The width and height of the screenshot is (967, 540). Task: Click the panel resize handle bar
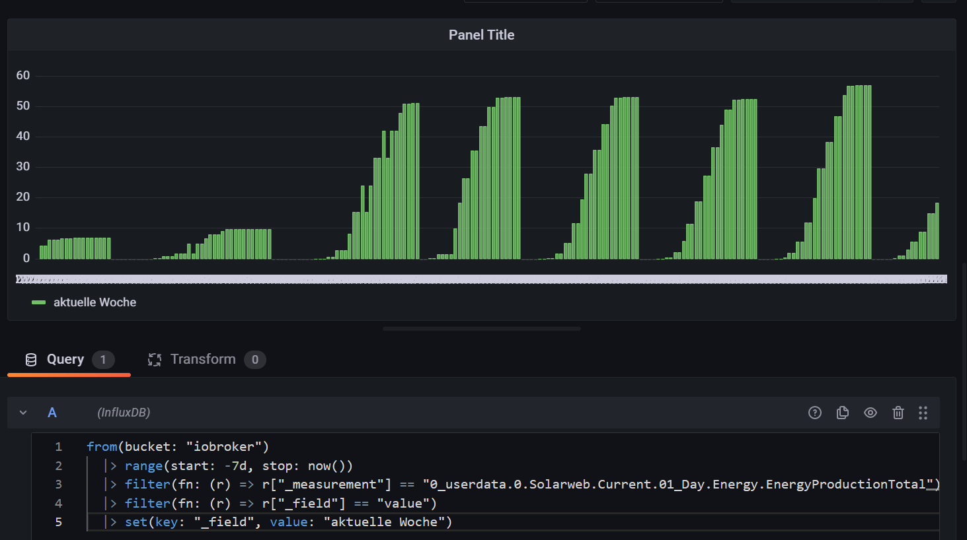(482, 328)
